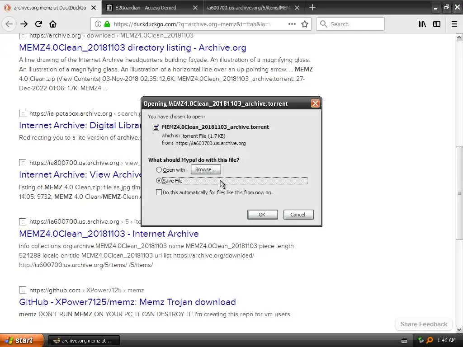This screenshot has width=463, height=347.
Task: Open a new tab with plus button
Action: point(312,7)
